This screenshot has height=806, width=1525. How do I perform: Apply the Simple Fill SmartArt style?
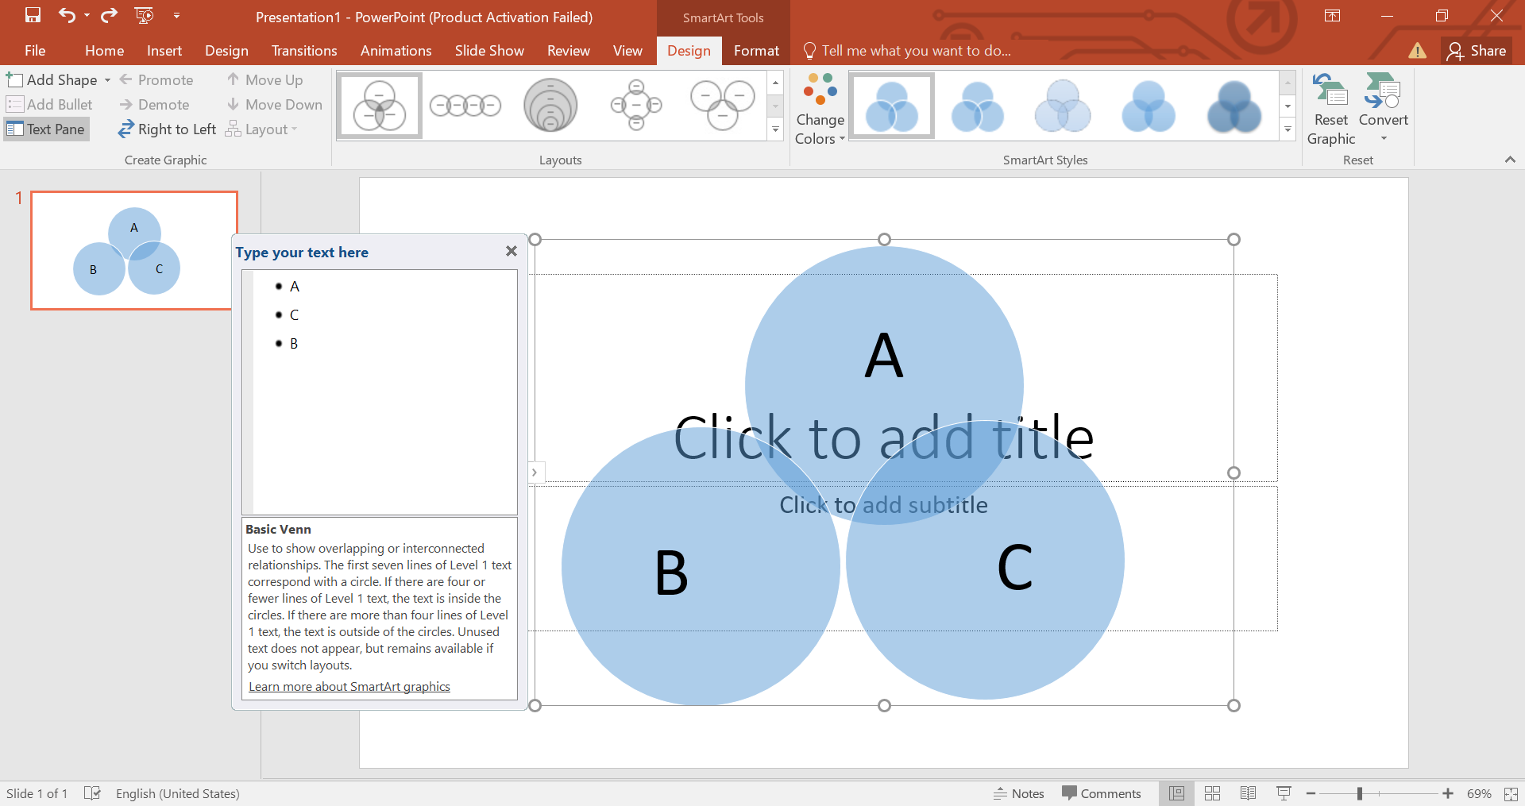892,106
